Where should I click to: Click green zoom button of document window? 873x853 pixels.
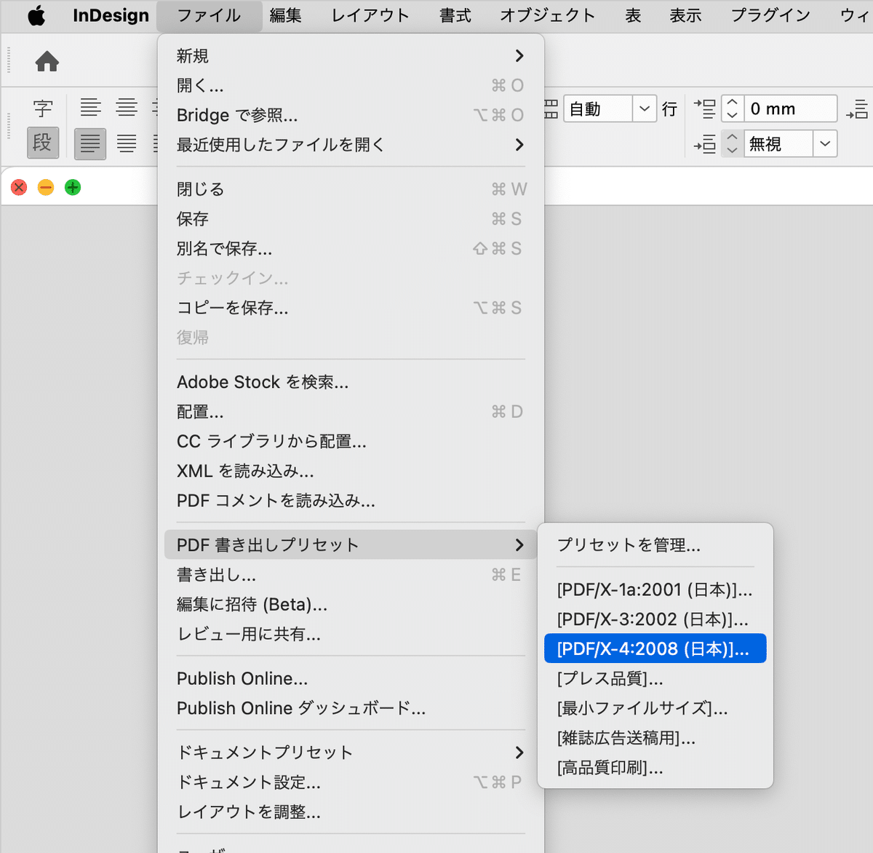(x=73, y=188)
